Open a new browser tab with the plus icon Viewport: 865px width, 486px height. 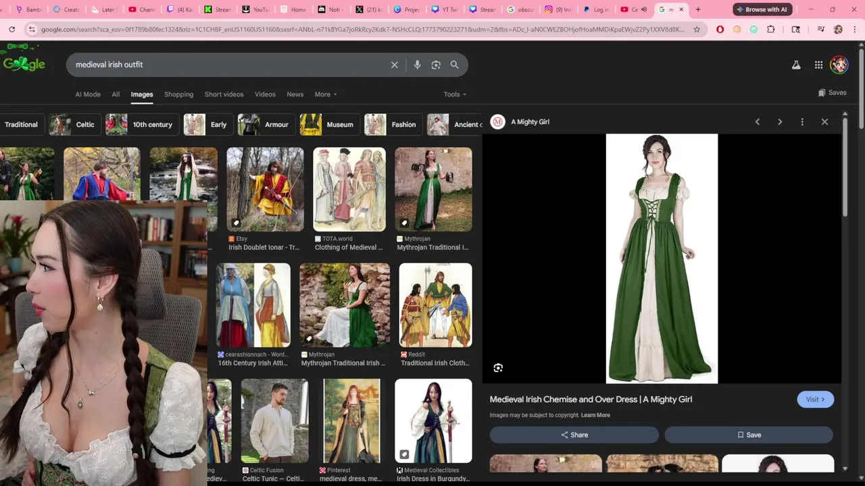pos(698,9)
